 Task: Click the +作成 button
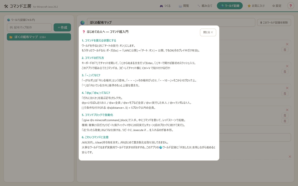62,27
